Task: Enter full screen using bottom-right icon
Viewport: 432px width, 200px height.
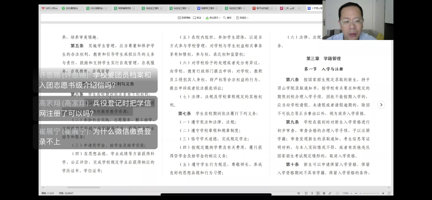Action: pos(389,193)
